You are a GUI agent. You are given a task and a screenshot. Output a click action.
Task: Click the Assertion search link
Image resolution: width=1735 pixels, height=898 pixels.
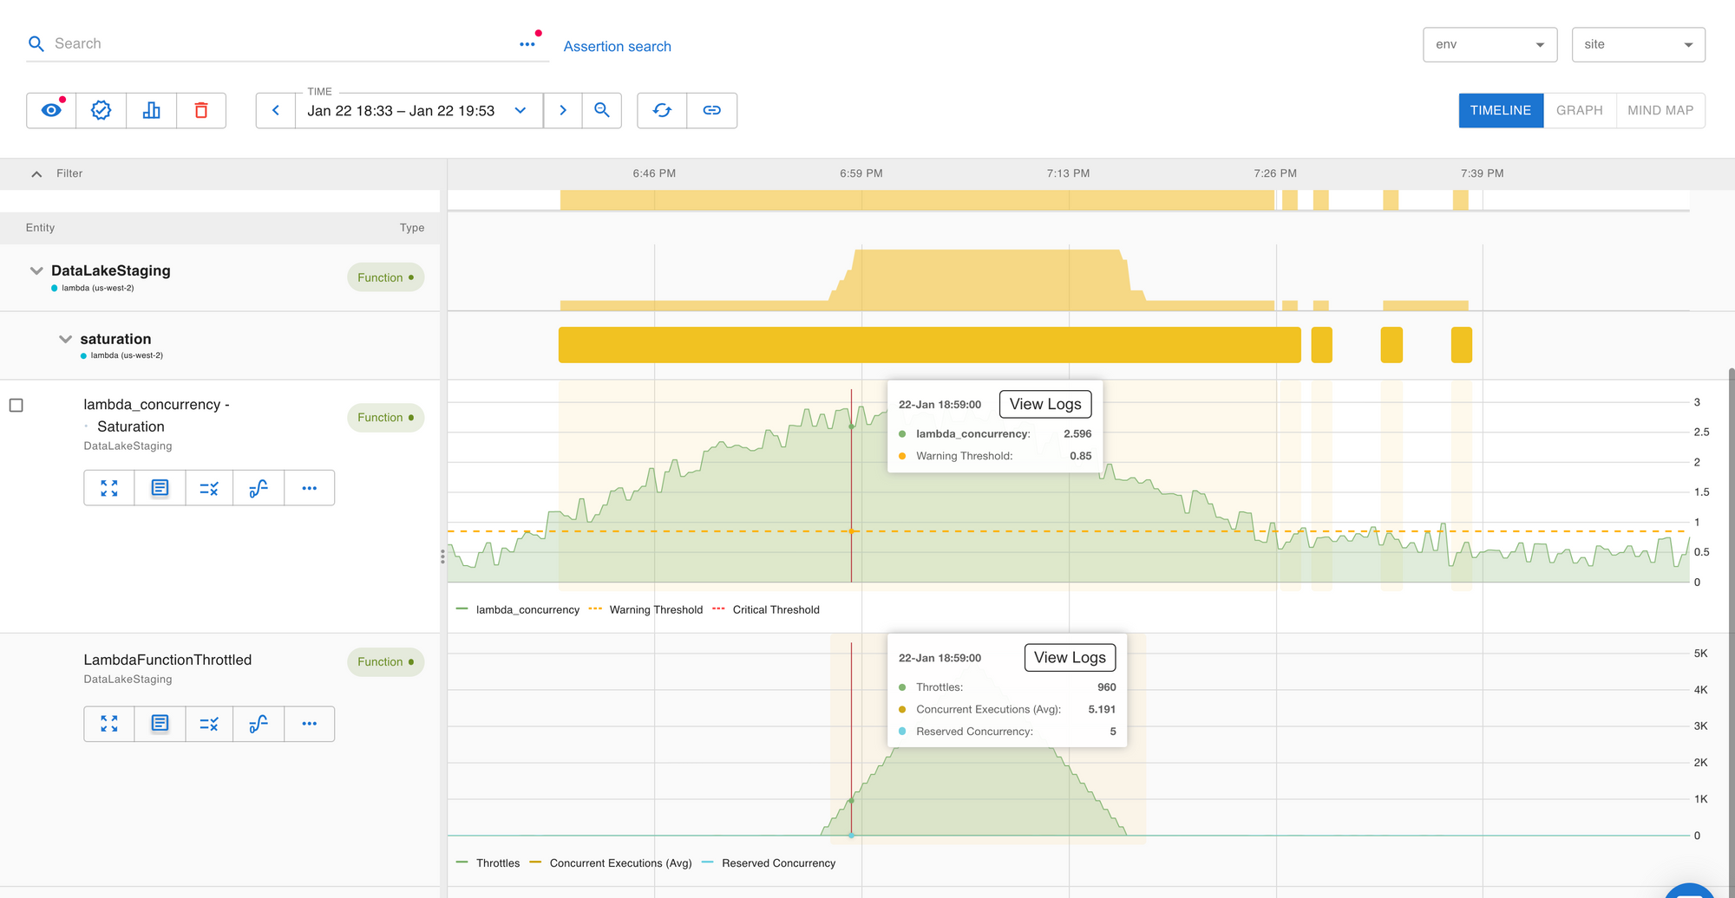pyautogui.click(x=617, y=46)
